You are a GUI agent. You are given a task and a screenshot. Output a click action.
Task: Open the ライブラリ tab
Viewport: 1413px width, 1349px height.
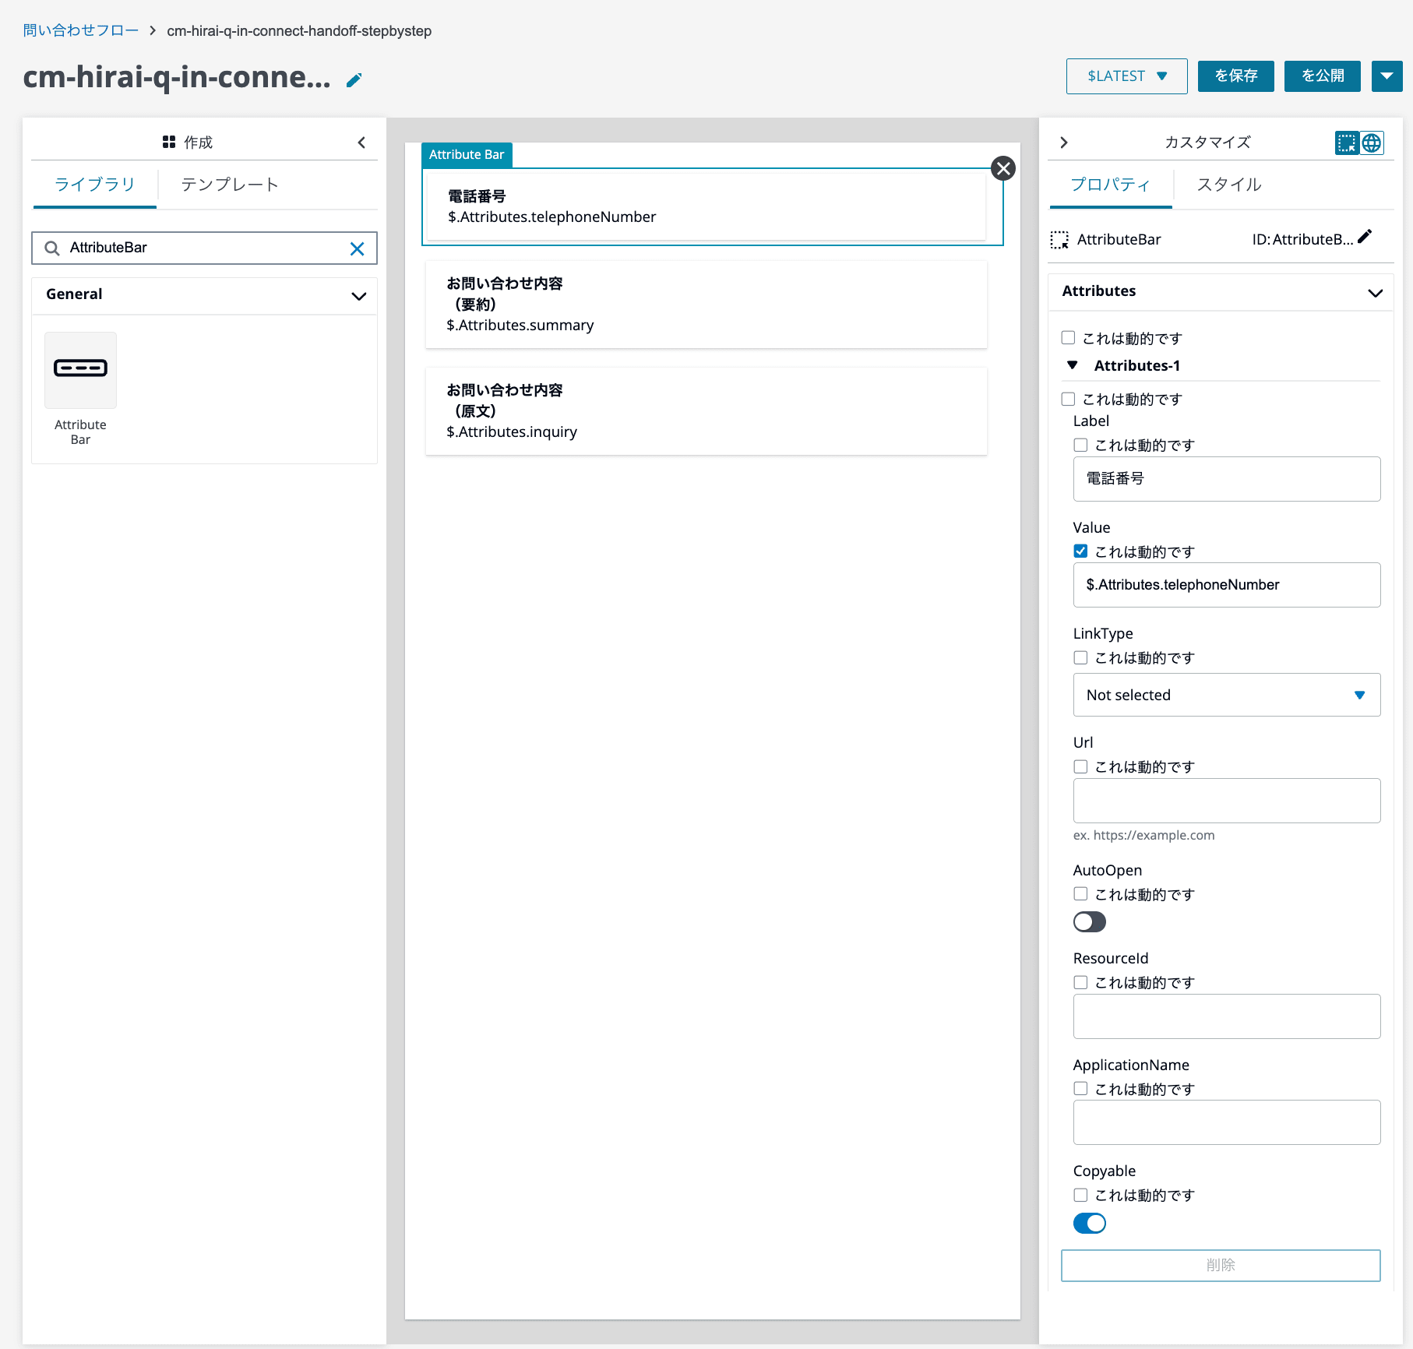point(95,185)
